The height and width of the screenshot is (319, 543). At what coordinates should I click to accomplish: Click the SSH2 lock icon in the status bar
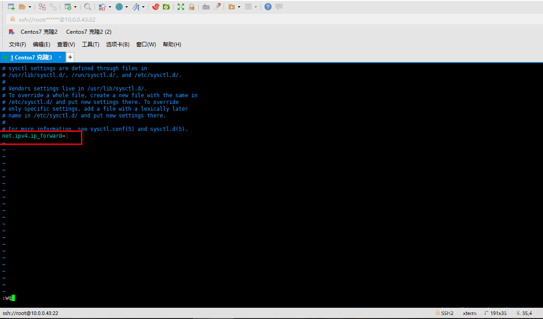[x=438, y=313]
